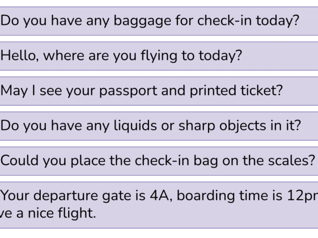
Task: Click the word 'baggage' in the first sentence
Action: click(142, 21)
